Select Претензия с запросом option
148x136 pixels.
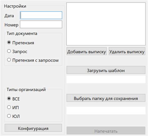coord(33,60)
